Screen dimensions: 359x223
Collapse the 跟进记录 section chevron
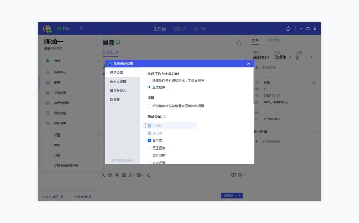(315, 132)
